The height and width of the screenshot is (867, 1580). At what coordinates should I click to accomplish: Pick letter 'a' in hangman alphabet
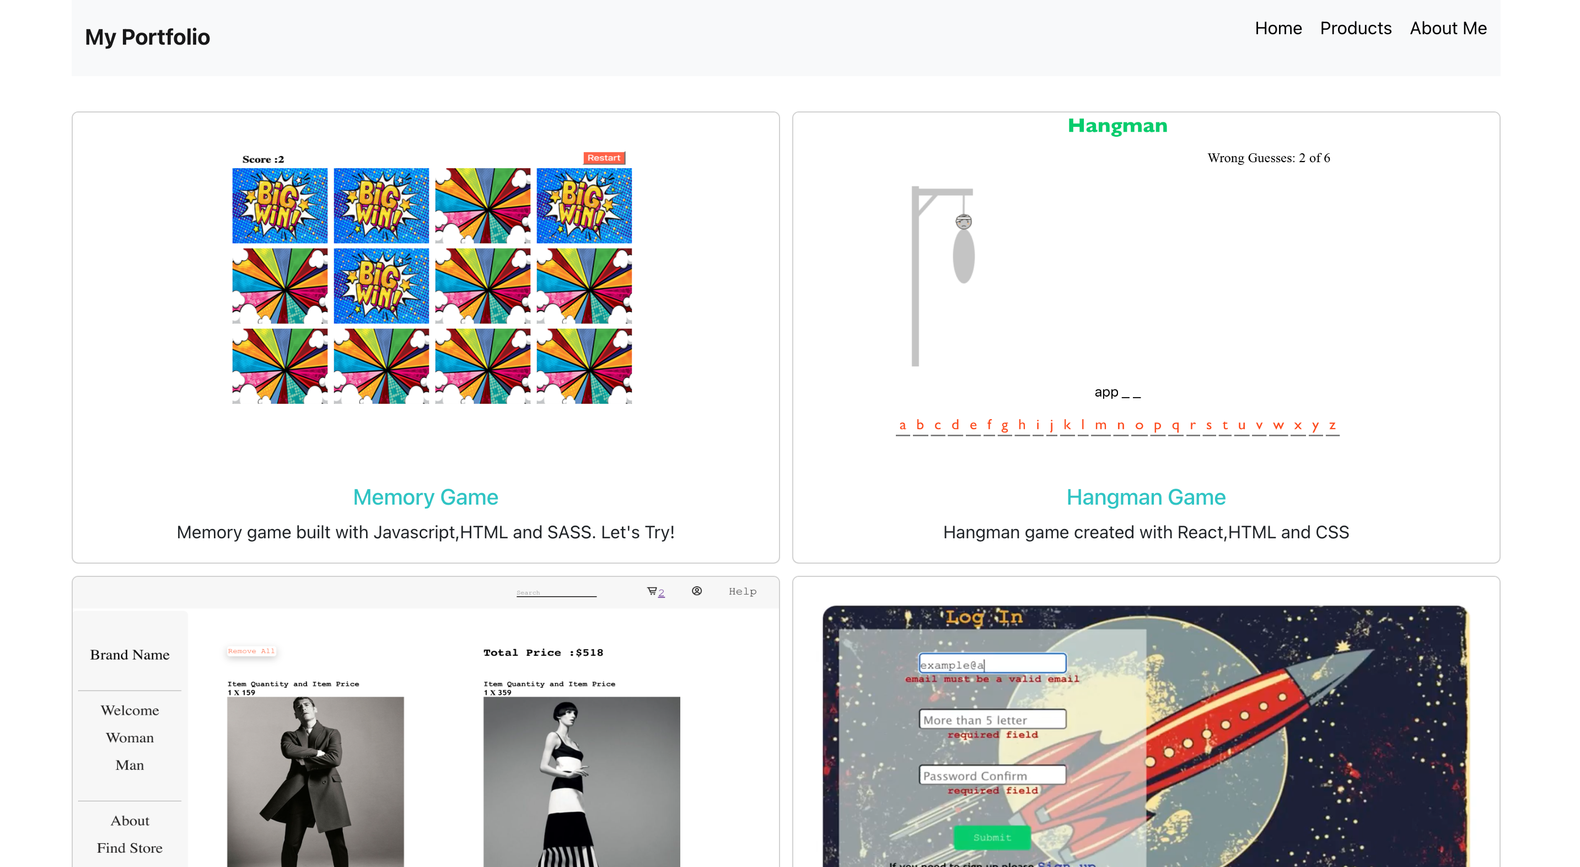coord(901,425)
